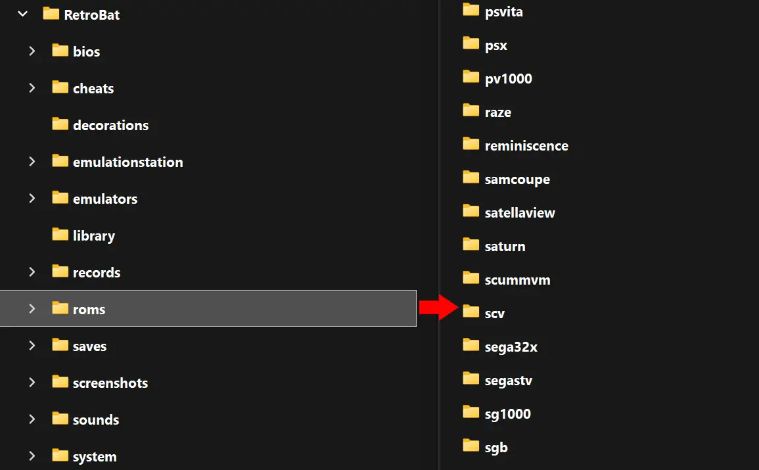The image size is (759, 470).
Task: Click the RetroBat folder icon
Action: point(51,14)
